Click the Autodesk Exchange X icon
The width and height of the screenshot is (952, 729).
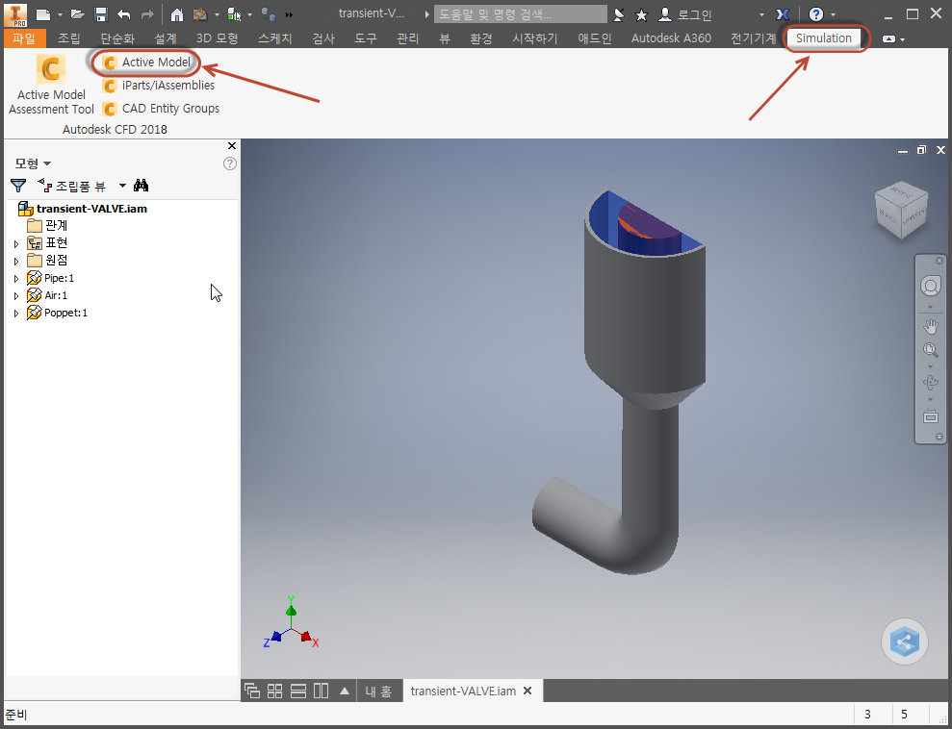pos(783,14)
